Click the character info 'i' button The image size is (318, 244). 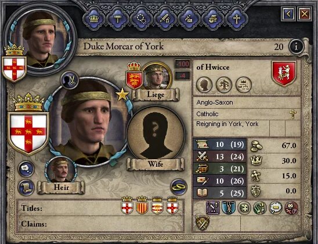point(297,46)
